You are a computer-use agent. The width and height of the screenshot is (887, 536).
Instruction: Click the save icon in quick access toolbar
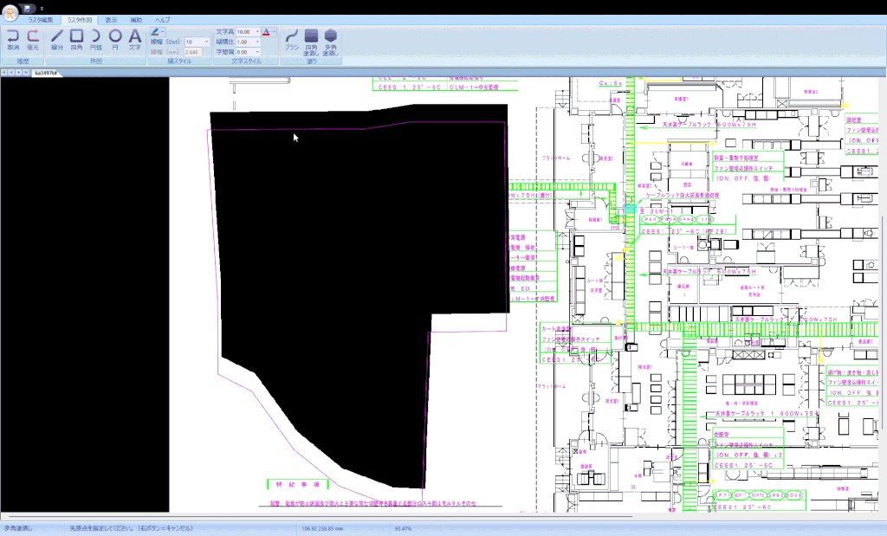(27, 9)
